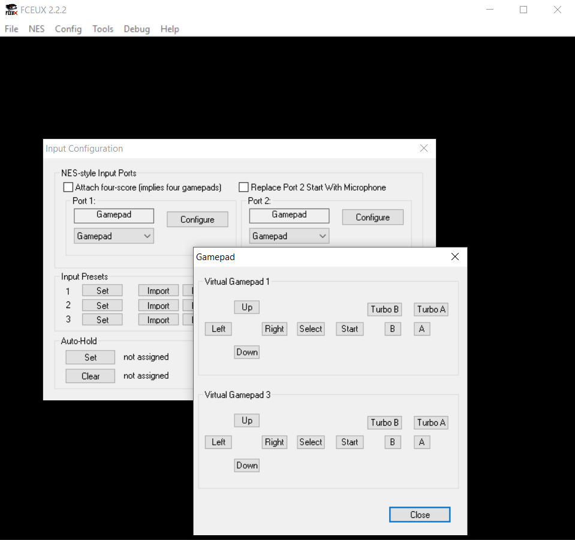Toggle Replace Port 2 Start With Microphone

[243, 188]
